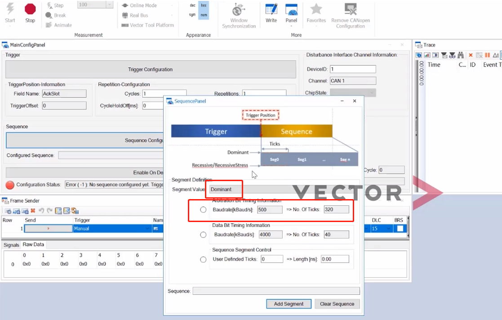
Task: Click the send play button in row 1
Action: (49, 228)
